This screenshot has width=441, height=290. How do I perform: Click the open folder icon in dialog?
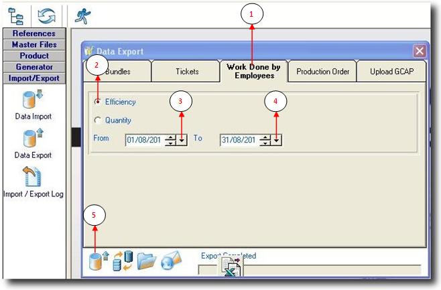[147, 261]
